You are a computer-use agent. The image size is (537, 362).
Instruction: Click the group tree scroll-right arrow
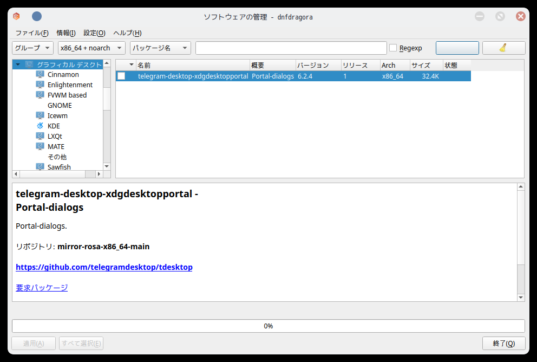(99, 174)
